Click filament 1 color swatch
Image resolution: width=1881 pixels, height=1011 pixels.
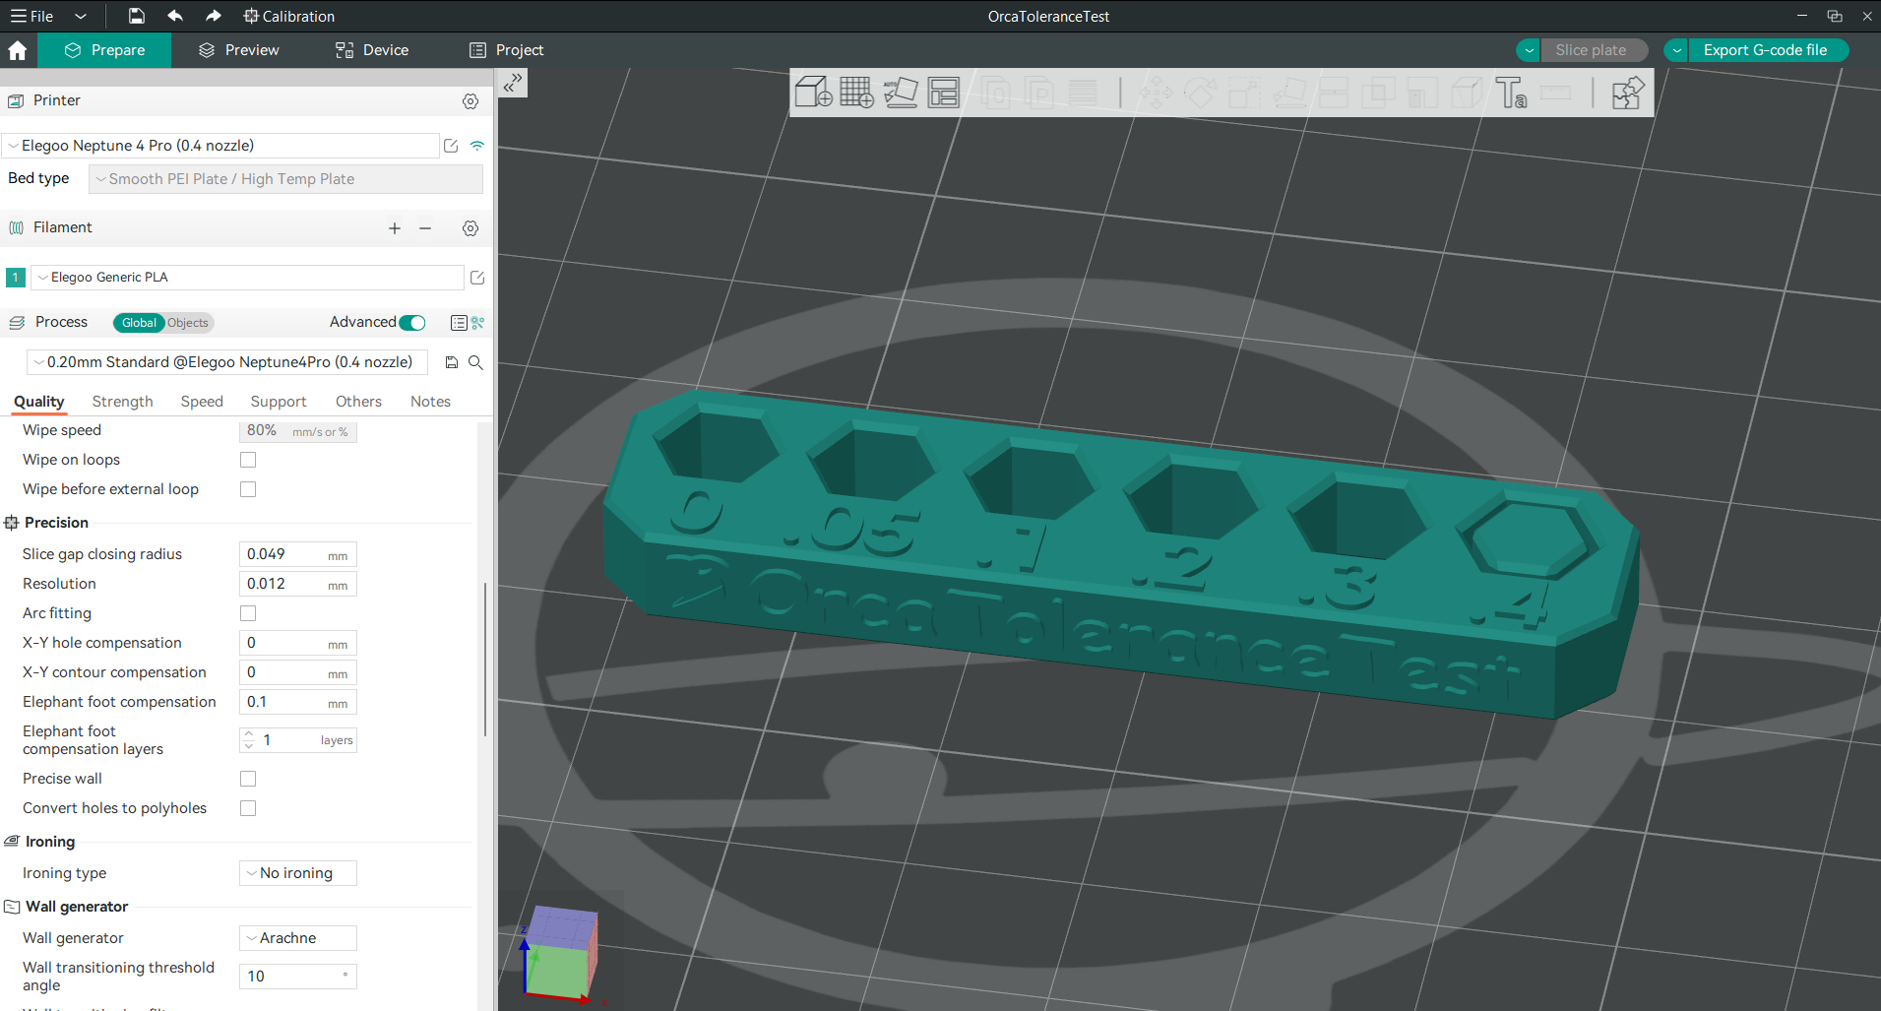(x=16, y=278)
